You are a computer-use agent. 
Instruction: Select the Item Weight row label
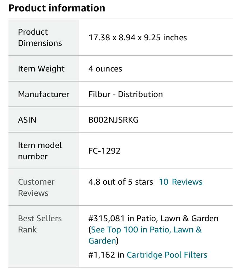point(41,69)
